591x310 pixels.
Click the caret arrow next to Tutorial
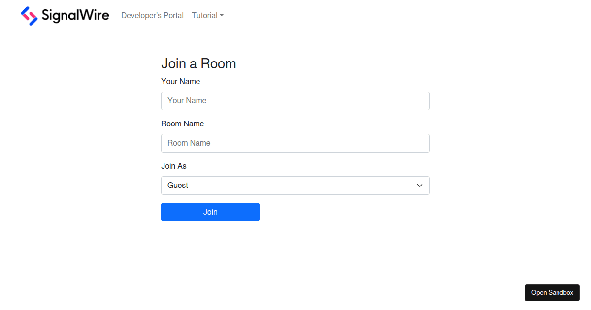click(222, 15)
